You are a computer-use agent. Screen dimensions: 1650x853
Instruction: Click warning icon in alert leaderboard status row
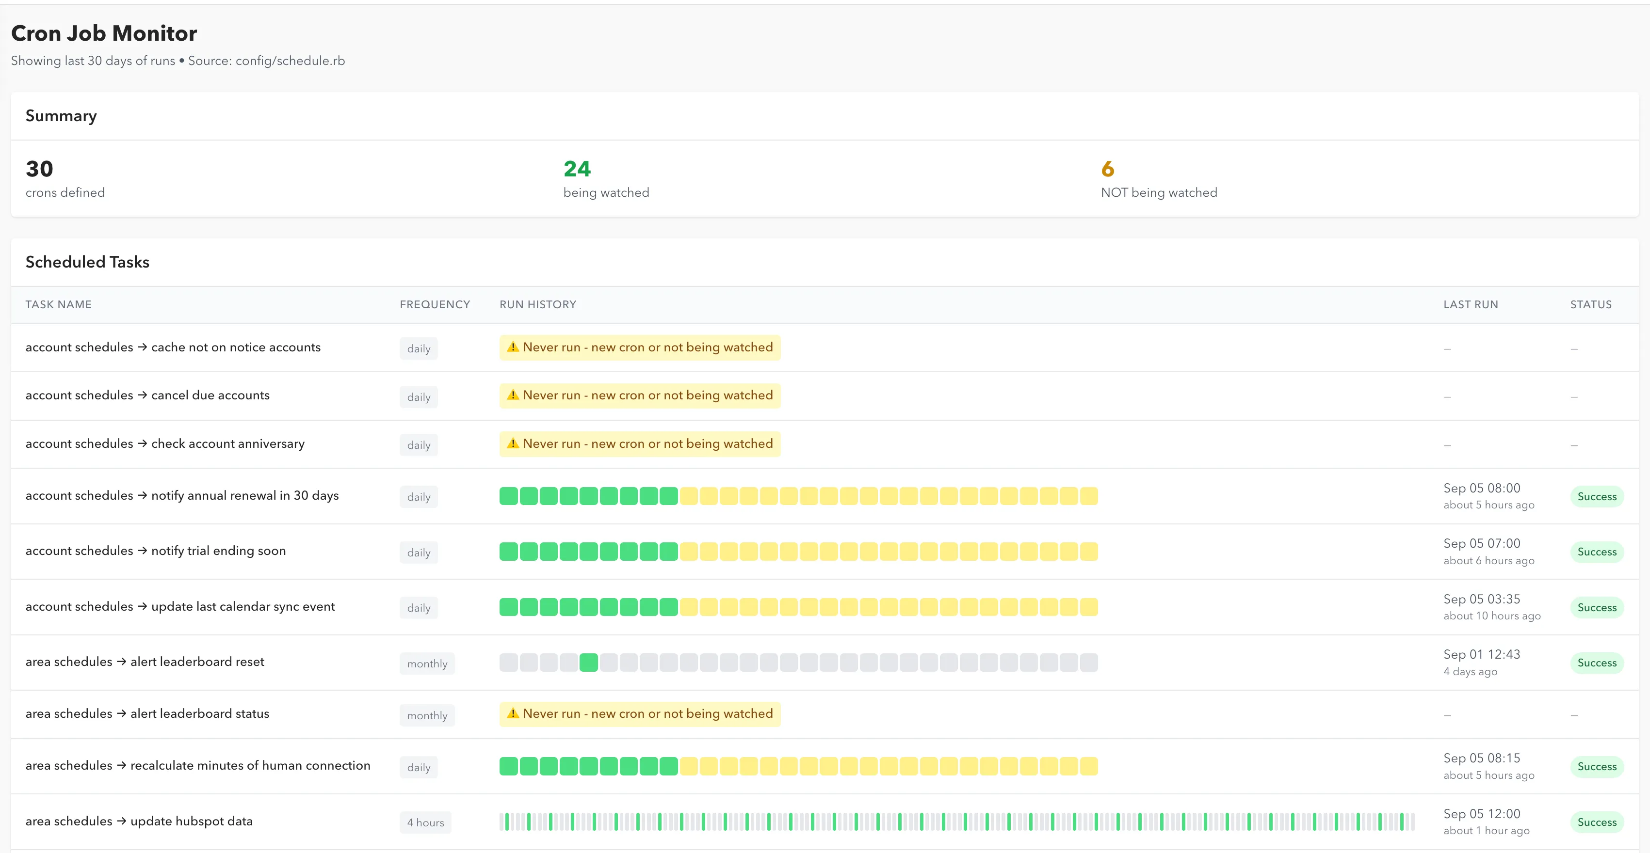[x=513, y=713]
